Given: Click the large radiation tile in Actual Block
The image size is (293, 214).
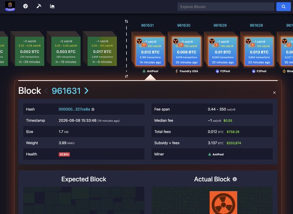Looking at the screenshot, I should tap(223, 202).
